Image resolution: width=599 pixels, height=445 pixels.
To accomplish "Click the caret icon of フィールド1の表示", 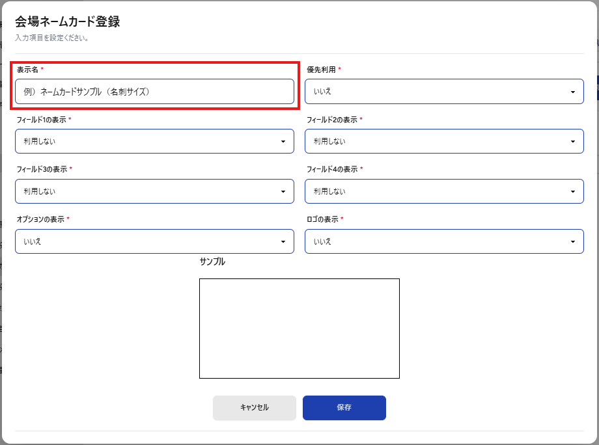I will coord(283,141).
